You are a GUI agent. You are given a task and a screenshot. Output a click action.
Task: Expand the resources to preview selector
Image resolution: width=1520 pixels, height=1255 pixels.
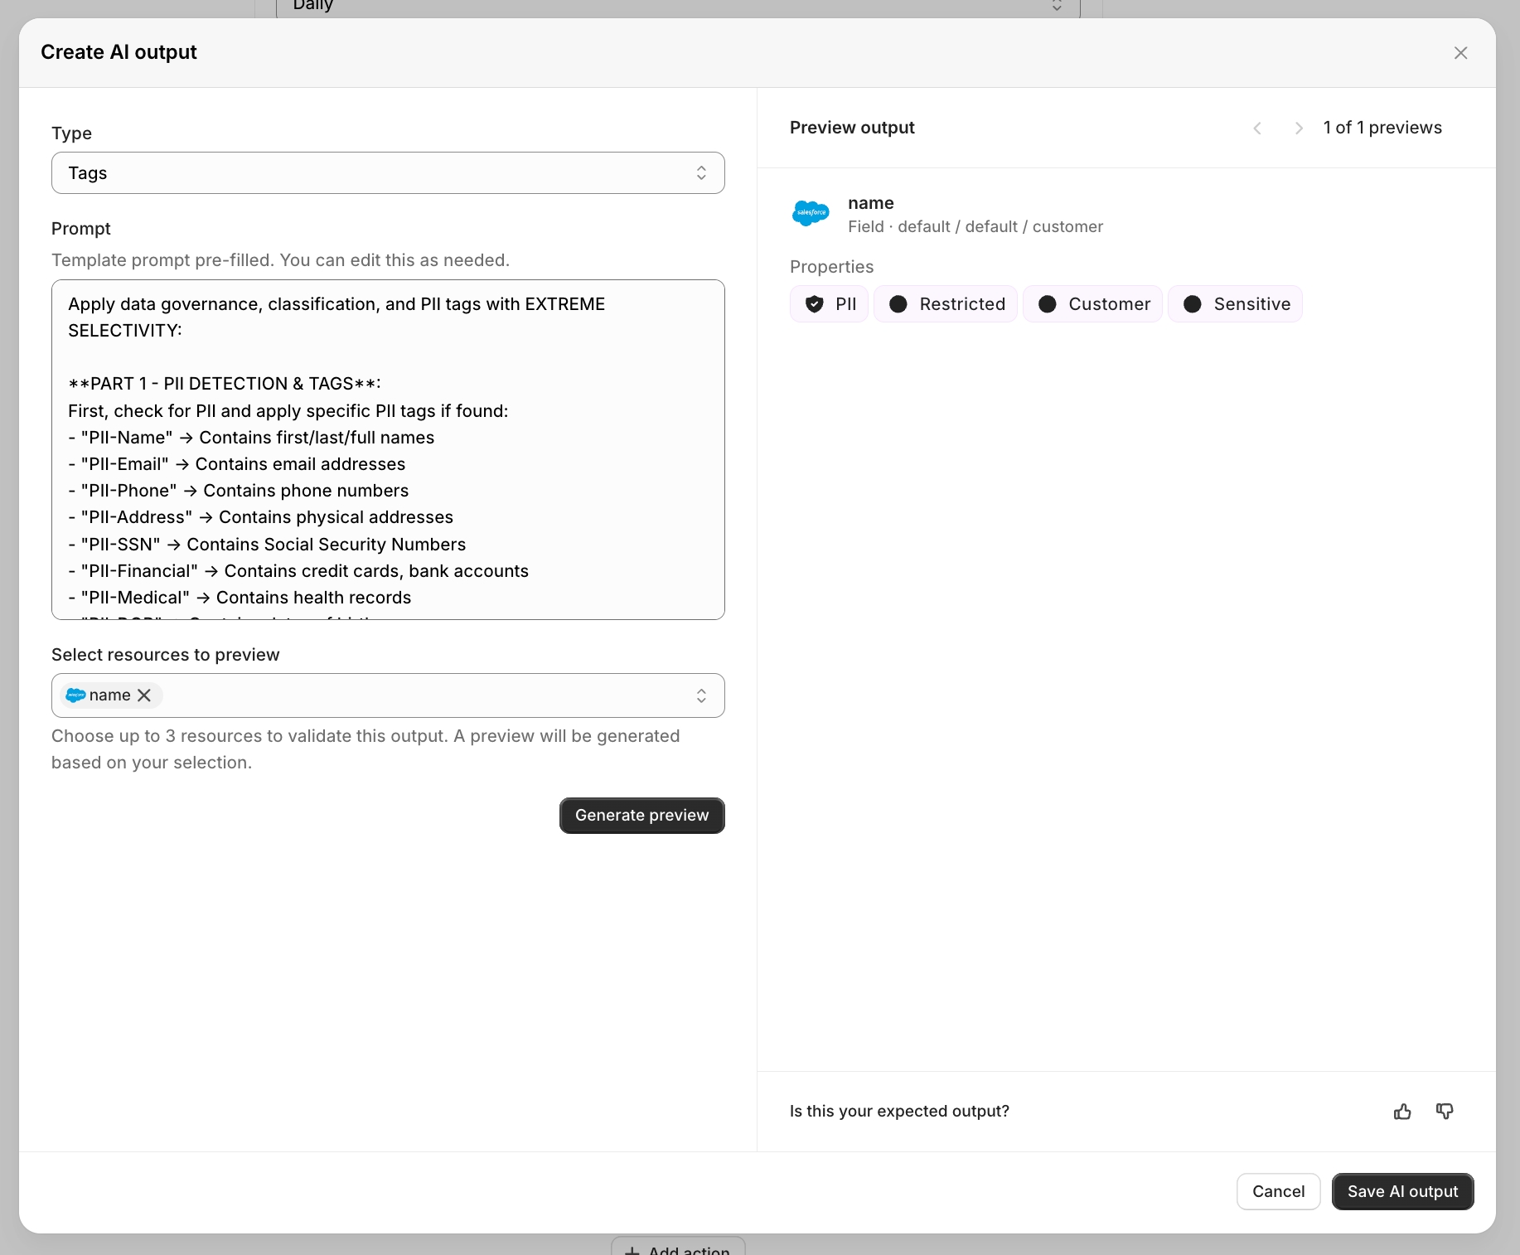point(701,695)
